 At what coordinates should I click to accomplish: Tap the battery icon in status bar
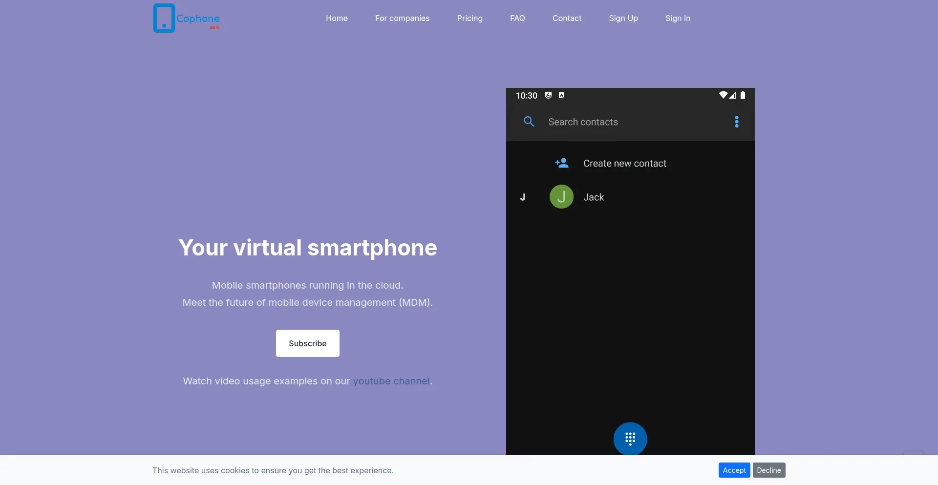pos(743,95)
